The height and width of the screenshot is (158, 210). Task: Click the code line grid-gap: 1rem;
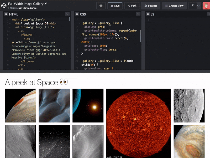[x=96, y=46]
